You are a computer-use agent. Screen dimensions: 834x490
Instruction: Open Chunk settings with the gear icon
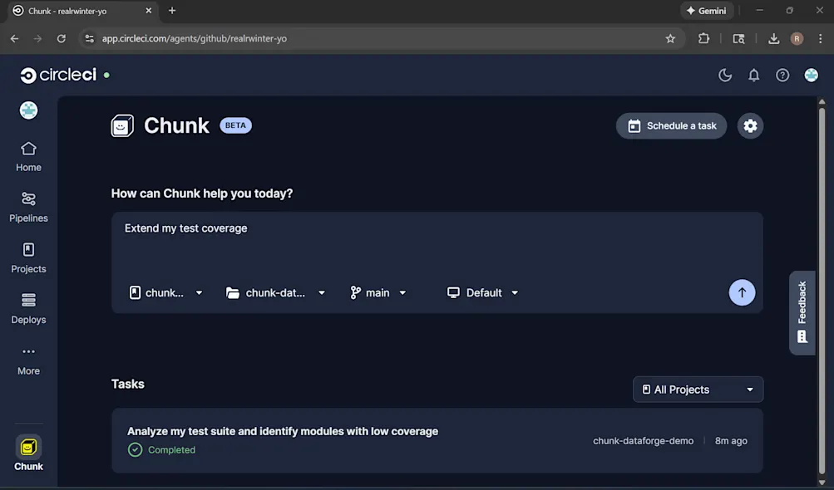coord(749,125)
